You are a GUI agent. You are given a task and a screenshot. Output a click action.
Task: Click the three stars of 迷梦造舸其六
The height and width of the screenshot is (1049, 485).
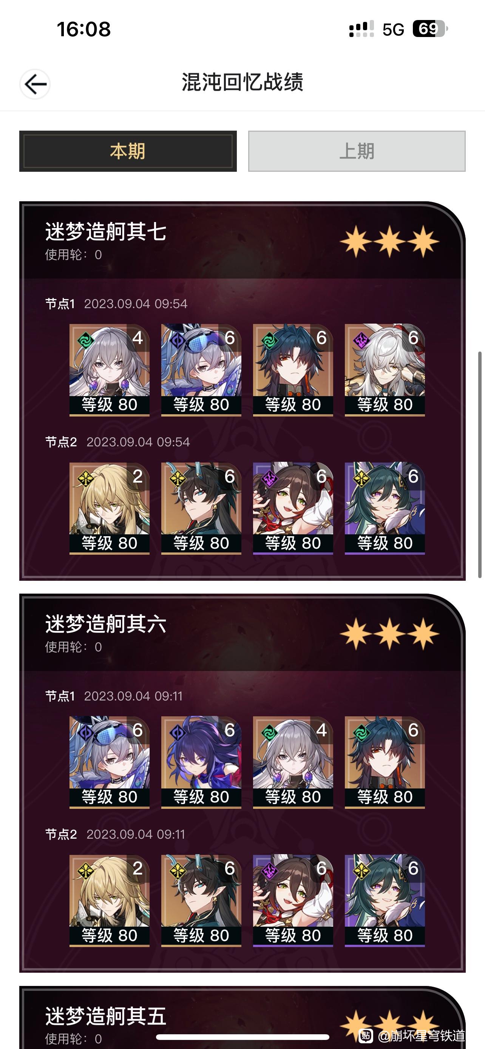click(389, 634)
